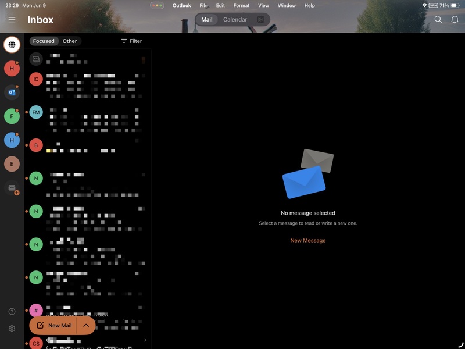This screenshot has width=465, height=349.
Task: Open message from sender IC
Action: pos(88,86)
